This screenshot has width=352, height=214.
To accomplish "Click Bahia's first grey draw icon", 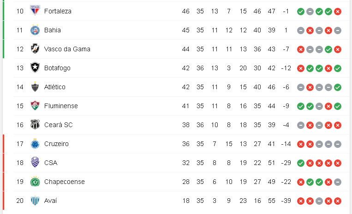I will pyautogui.click(x=301, y=31).
